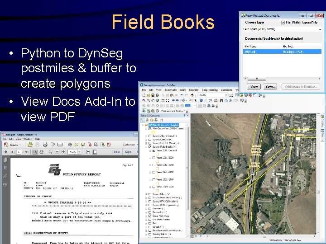Select the Zoom Out tool in ArcMap
326x244 pixels.
click(148, 100)
